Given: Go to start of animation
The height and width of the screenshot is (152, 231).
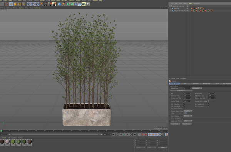Looking at the screenshot, I should pos(113,134).
